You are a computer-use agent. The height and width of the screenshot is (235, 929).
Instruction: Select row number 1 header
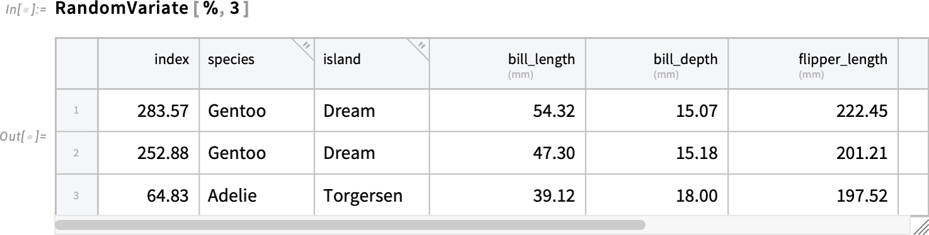click(76, 112)
